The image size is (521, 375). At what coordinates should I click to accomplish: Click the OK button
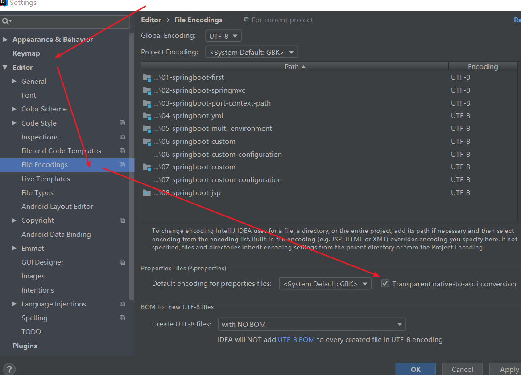click(x=415, y=369)
